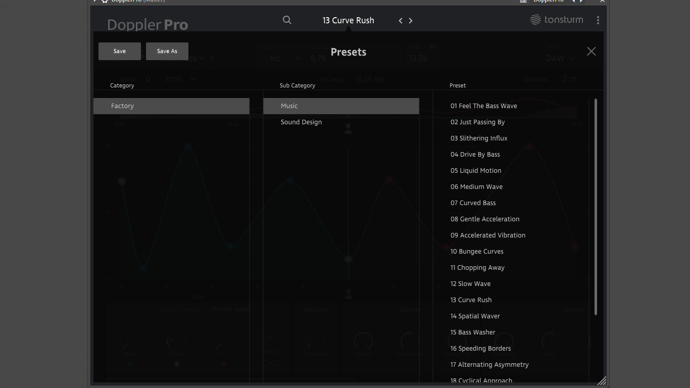Load preset 02 Just Passing By
The width and height of the screenshot is (690, 388).
point(478,122)
